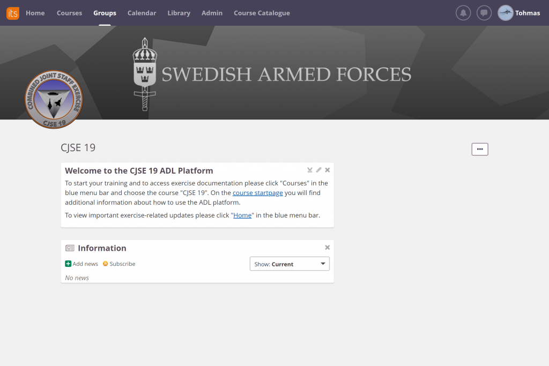Edit the Welcome block with pencil icon
The width and height of the screenshot is (549, 366).
click(318, 170)
